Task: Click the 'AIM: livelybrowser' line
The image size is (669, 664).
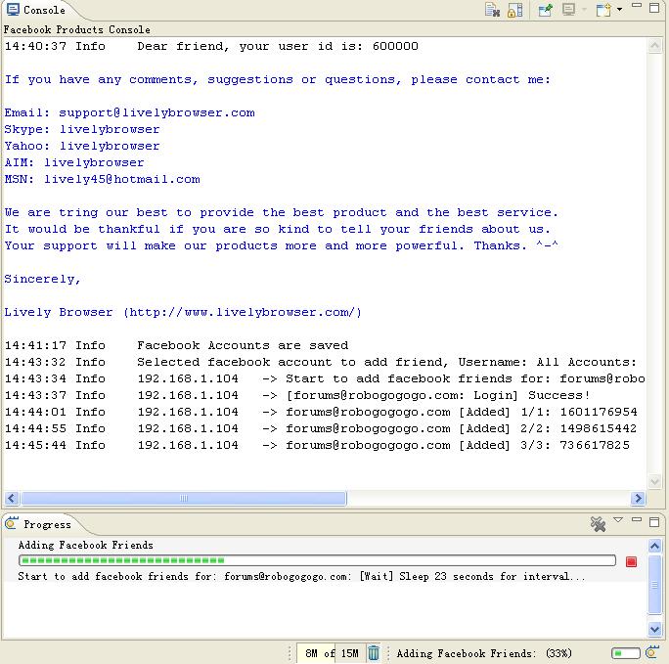Action: (74, 163)
